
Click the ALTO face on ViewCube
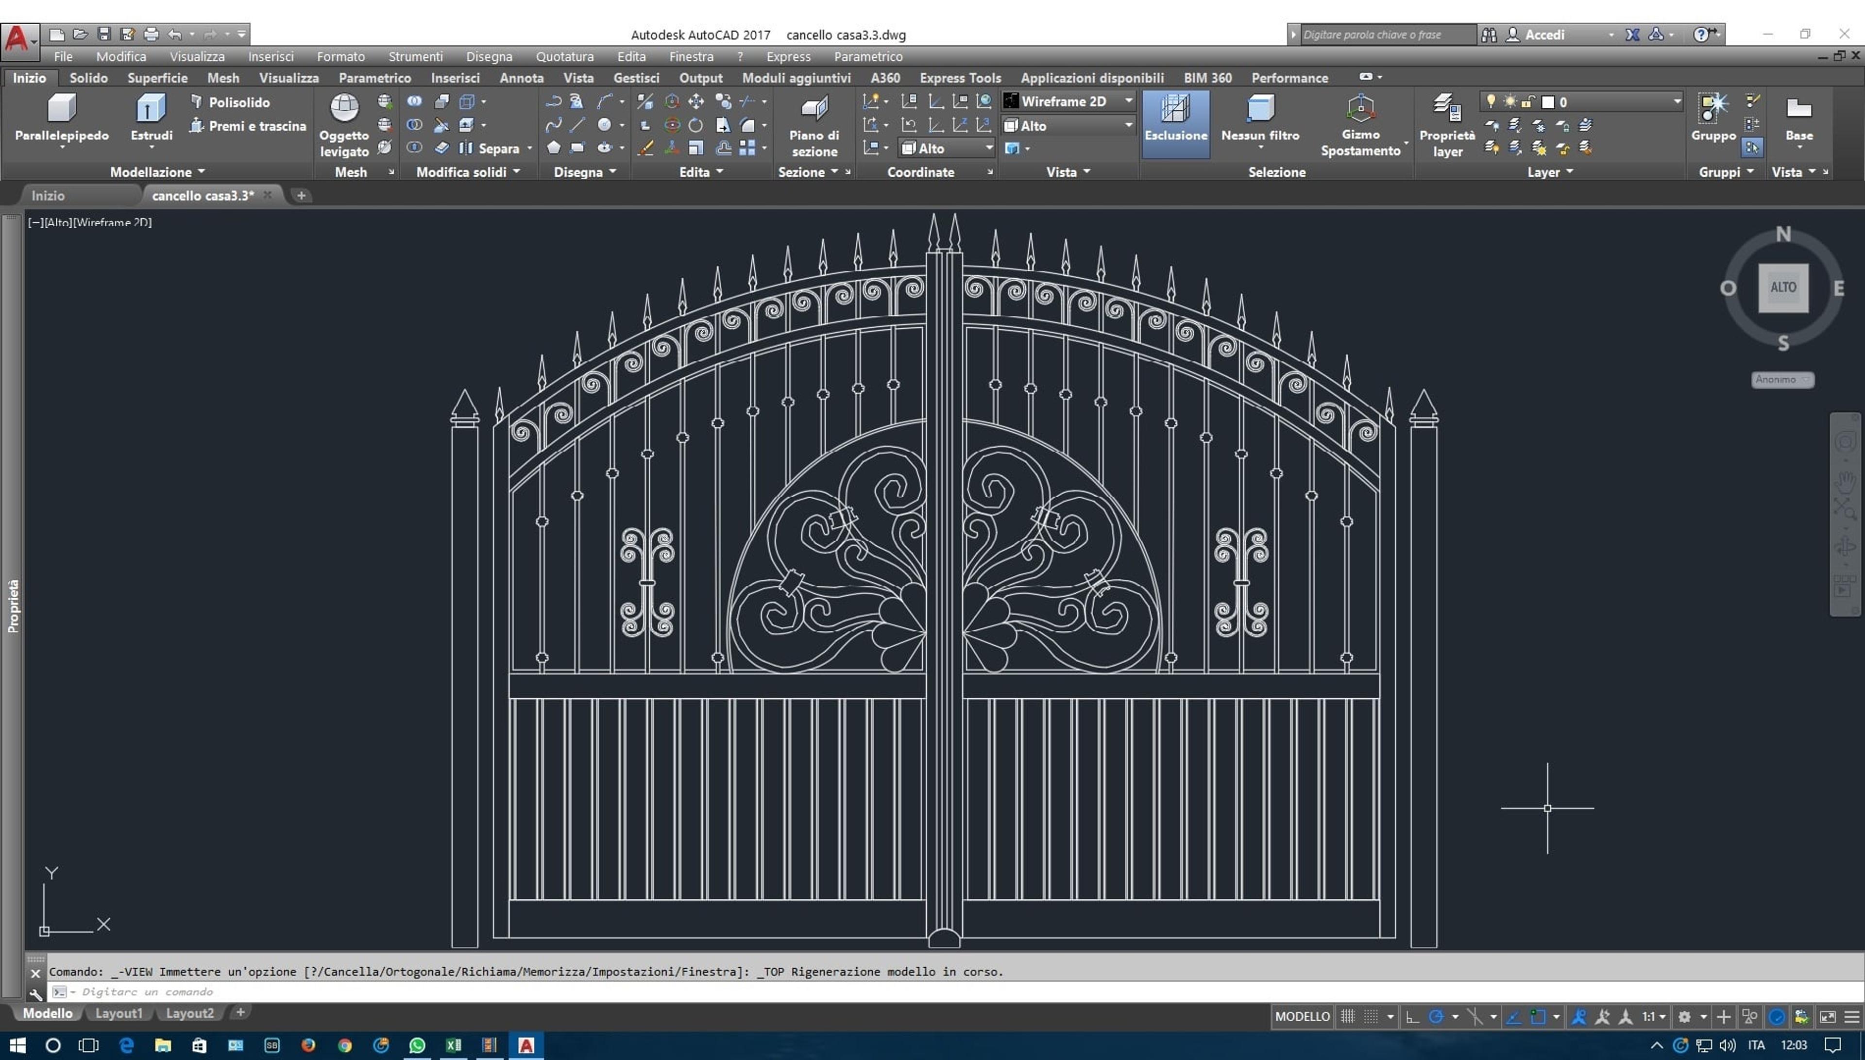(1783, 287)
